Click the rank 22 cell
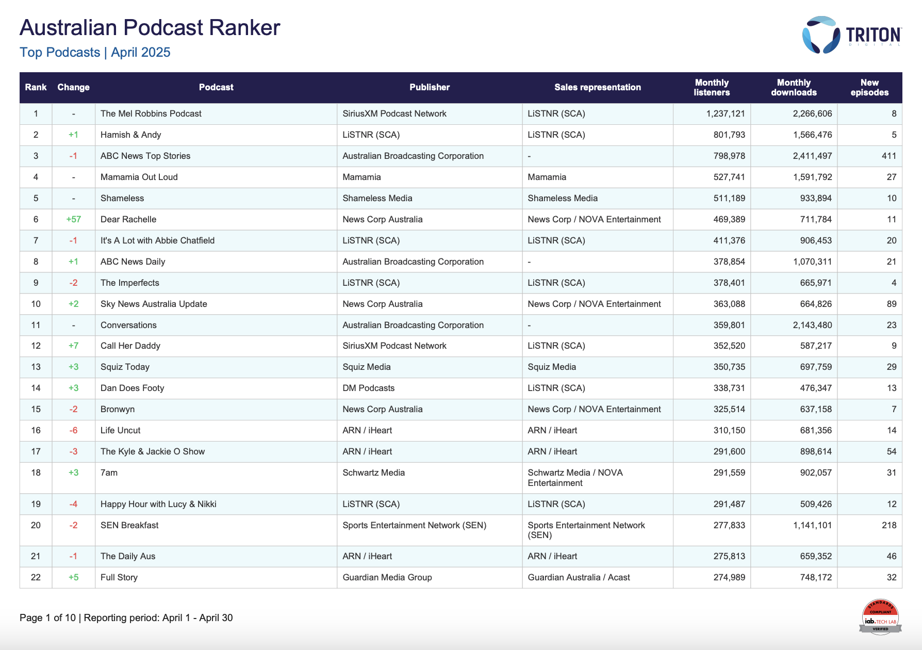 [36, 577]
